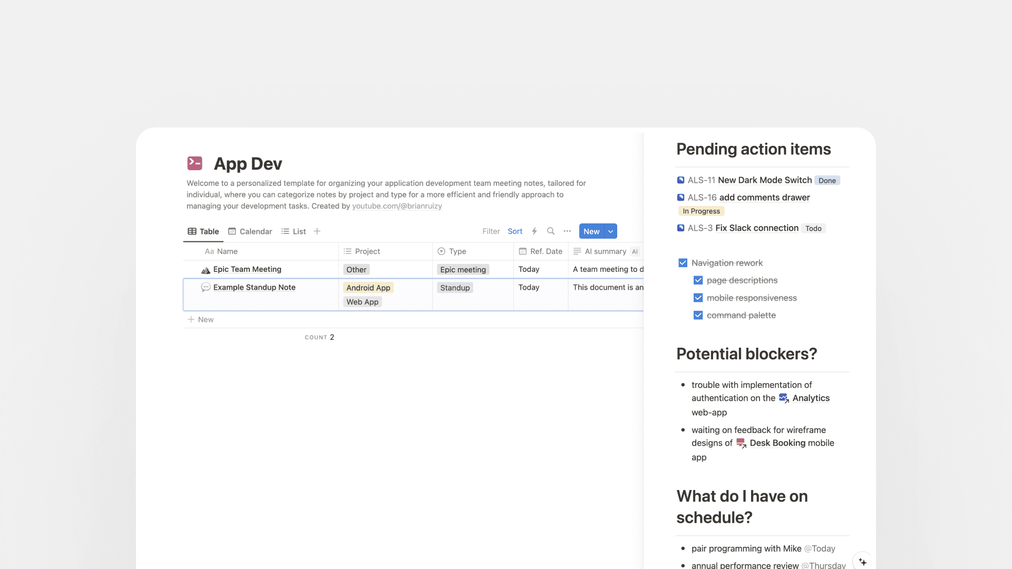Click the Potential blockers? heading
This screenshot has width=1012, height=569.
(747, 354)
